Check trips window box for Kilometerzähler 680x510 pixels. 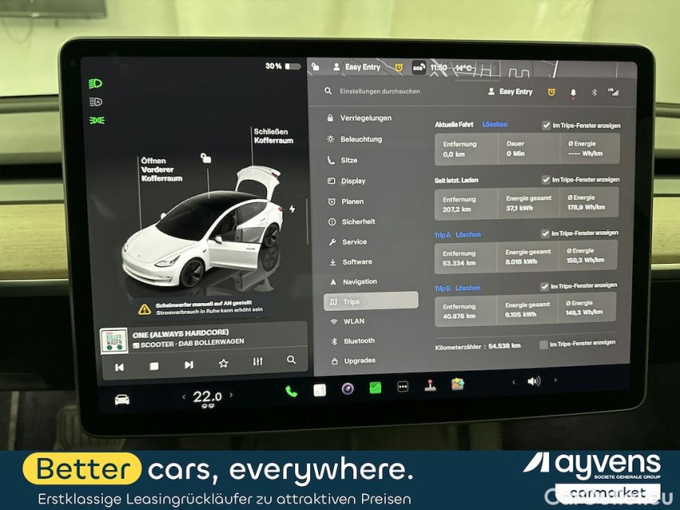(x=544, y=344)
